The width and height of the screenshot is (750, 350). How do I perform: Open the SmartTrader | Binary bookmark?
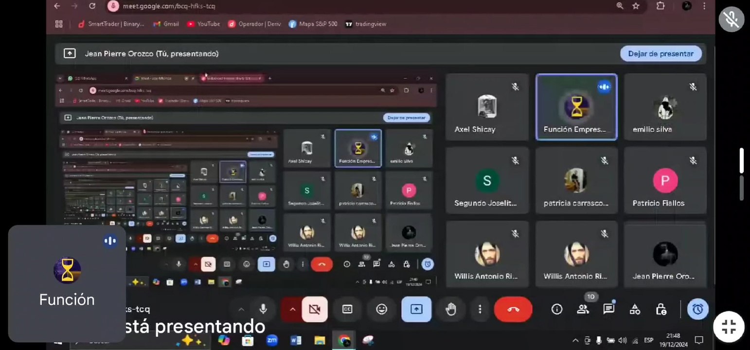tap(112, 24)
